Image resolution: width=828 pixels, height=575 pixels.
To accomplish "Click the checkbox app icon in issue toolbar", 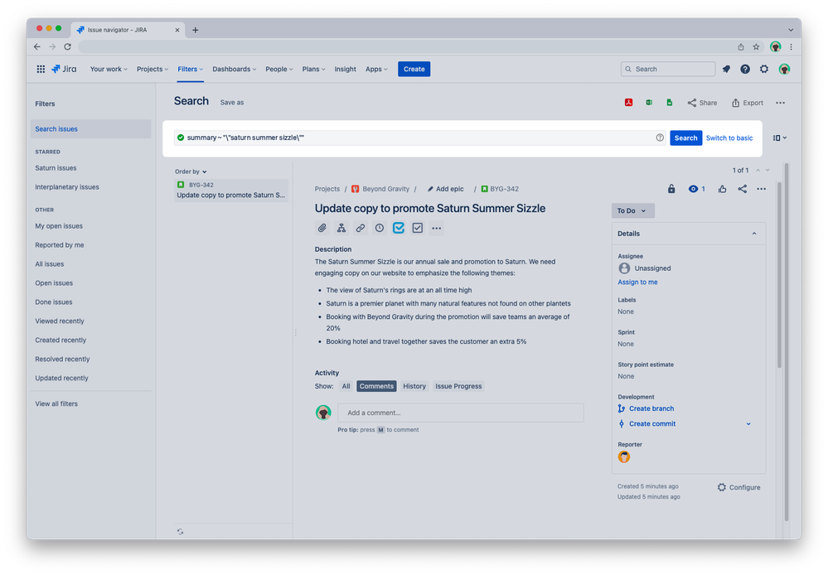I will [417, 228].
